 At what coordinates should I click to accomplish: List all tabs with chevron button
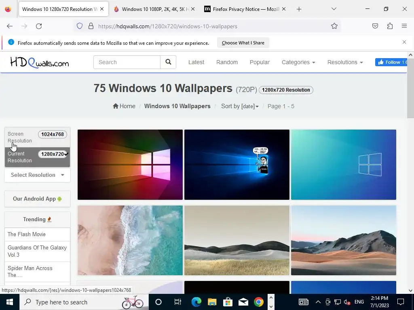(x=334, y=9)
